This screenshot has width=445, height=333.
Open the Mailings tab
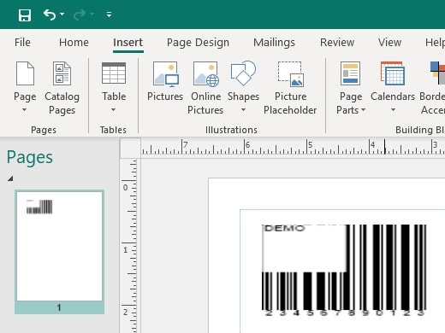pyautogui.click(x=274, y=43)
